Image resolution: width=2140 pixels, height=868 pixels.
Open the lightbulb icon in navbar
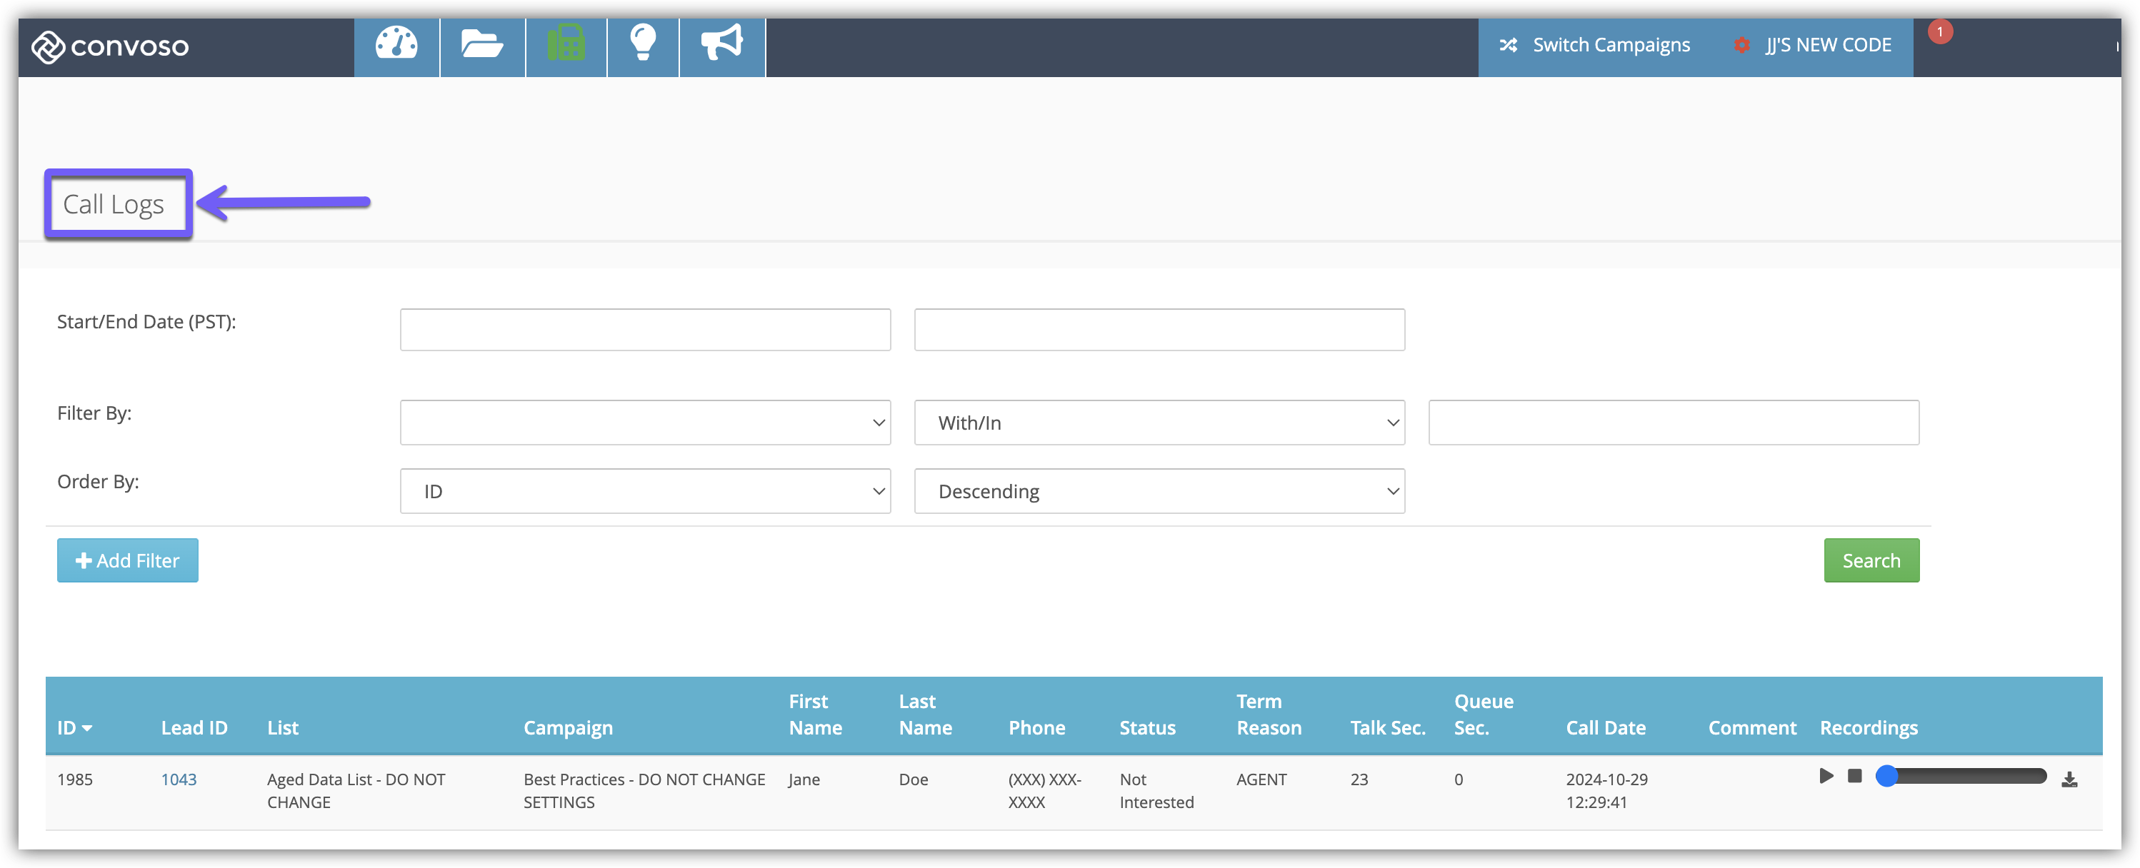(x=643, y=45)
